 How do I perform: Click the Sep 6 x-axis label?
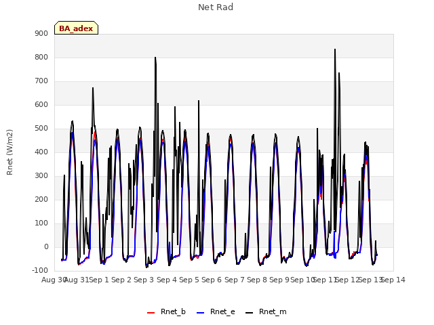pyautogui.click(x=212, y=280)
